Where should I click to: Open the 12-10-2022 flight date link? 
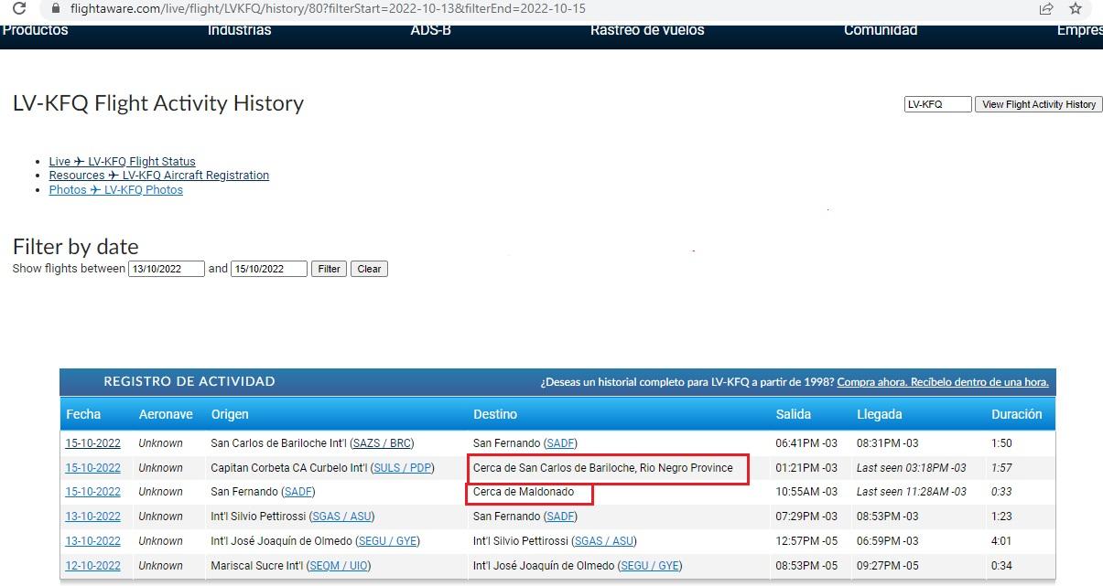(92, 566)
